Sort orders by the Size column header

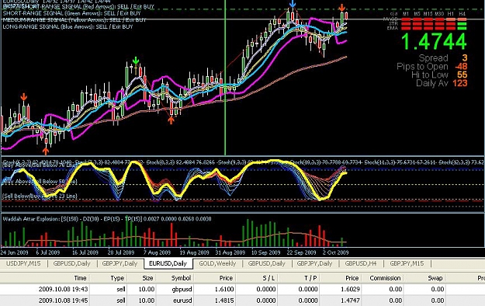147,278
